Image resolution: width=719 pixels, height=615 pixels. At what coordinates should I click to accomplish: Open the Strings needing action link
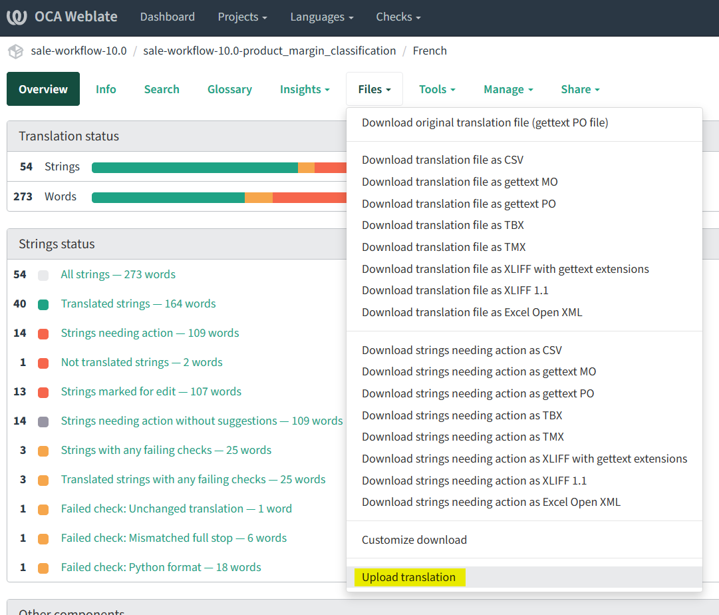click(150, 333)
